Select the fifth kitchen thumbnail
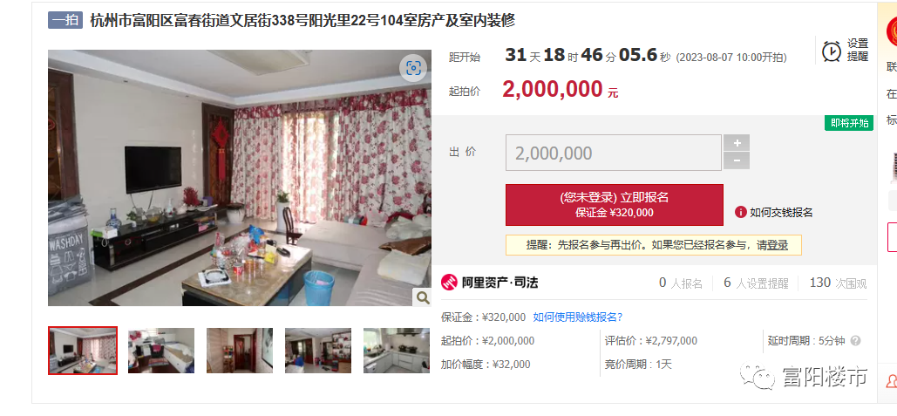The height and width of the screenshot is (416, 897). pyautogui.click(x=397, y=351)
